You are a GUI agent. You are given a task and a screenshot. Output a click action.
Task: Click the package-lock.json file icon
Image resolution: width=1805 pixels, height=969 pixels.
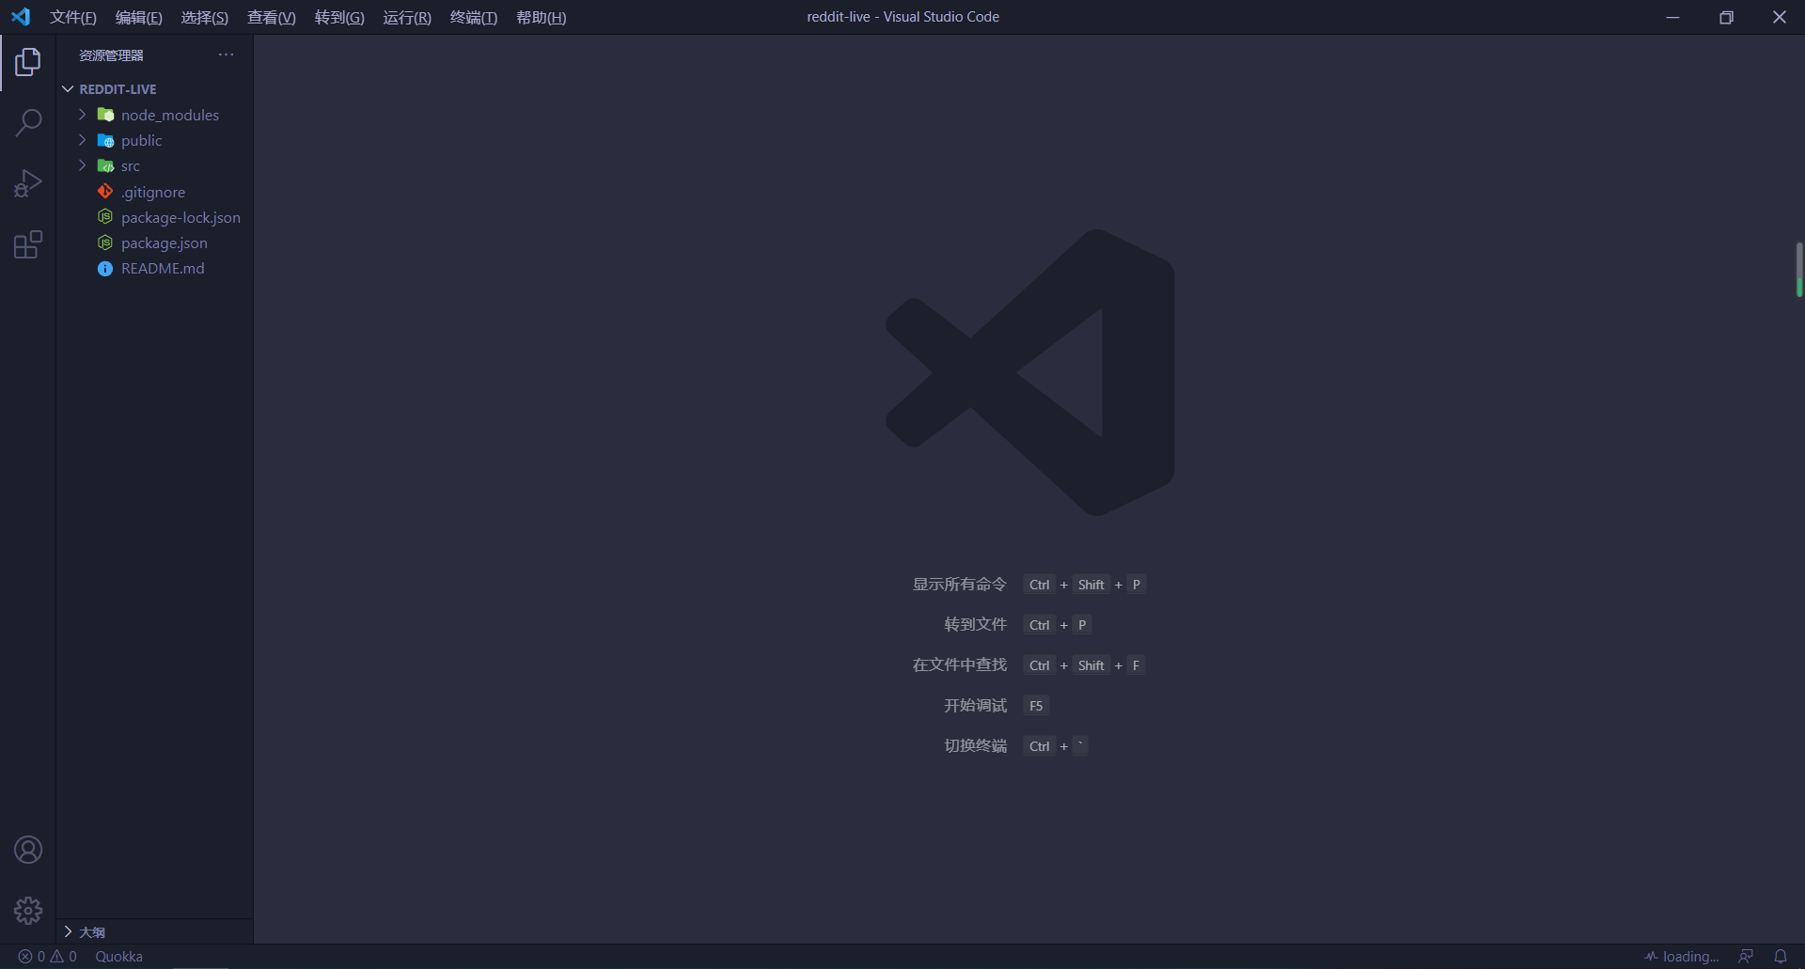pos(105,217)
